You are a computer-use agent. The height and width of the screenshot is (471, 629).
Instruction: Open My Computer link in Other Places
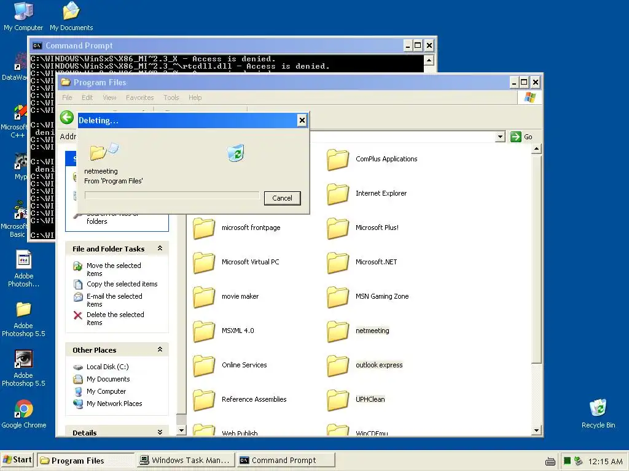[x=106, y=391]
